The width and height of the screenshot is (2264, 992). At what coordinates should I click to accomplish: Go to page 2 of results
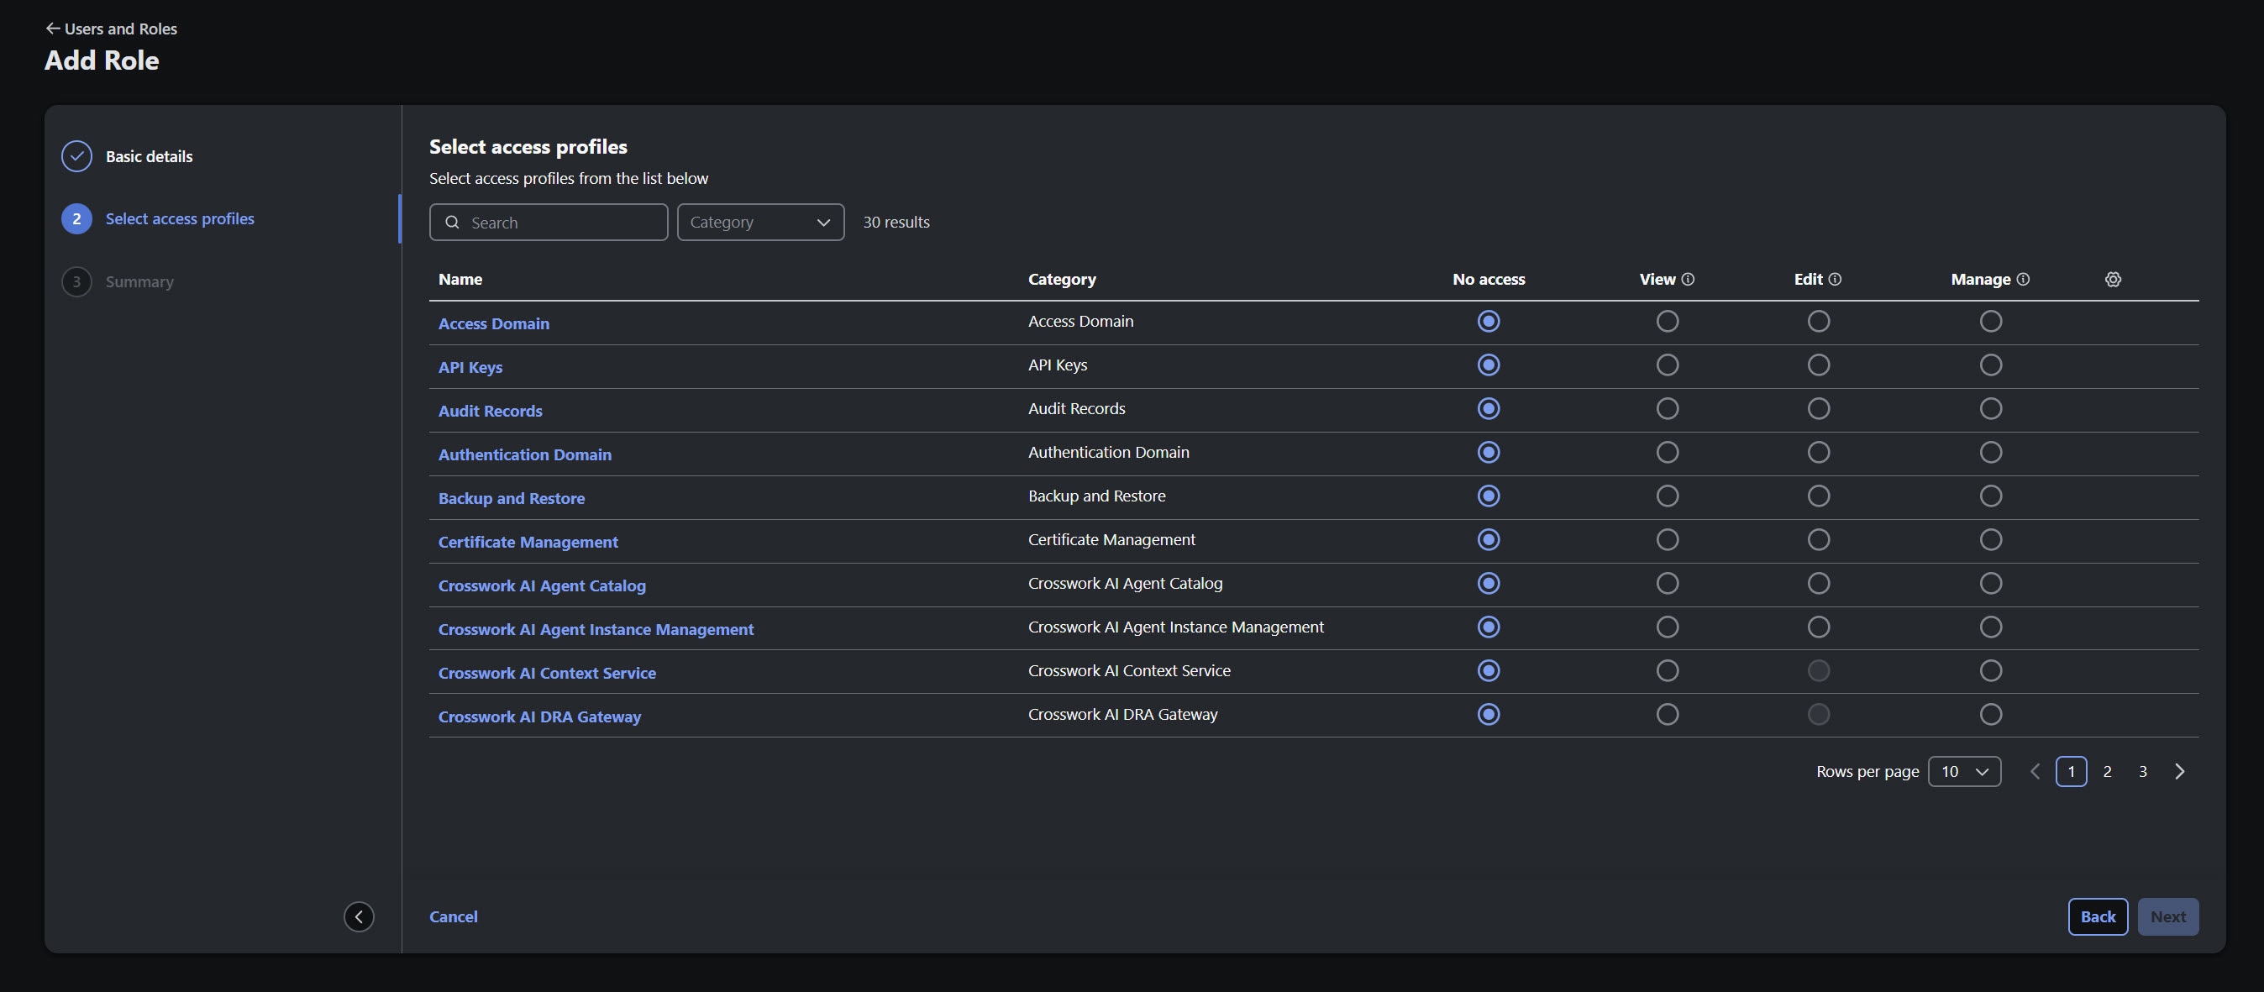(2107, 771)
